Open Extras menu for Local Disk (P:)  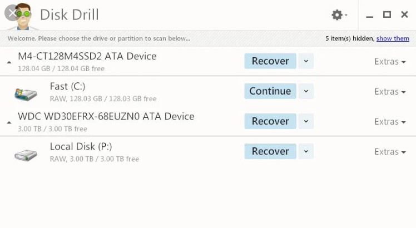click(x=390, y=152)
